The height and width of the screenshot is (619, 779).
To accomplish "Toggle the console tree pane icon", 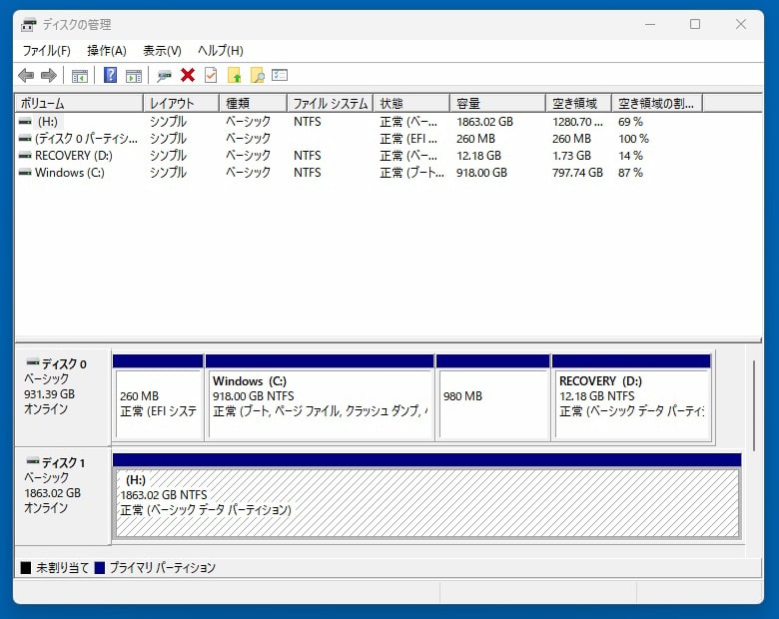I will tap(80, 76).
